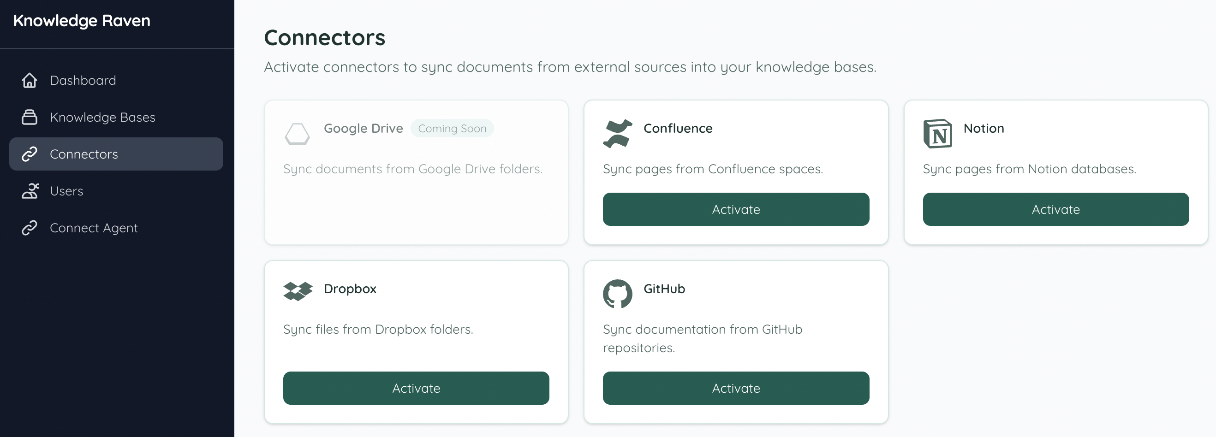Image resolution: width=1216 pixels, height=437 pixels.
Task: Click the Knowledge Bases database icon
Action: 30,117
